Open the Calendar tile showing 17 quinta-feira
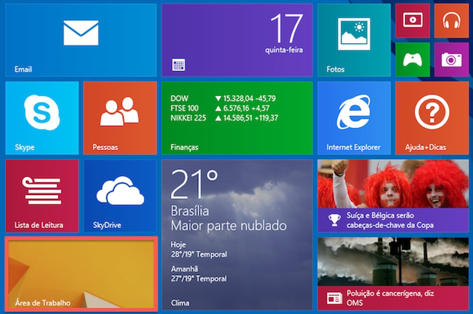This screenshot has width=473, height=314. [237, 40]
